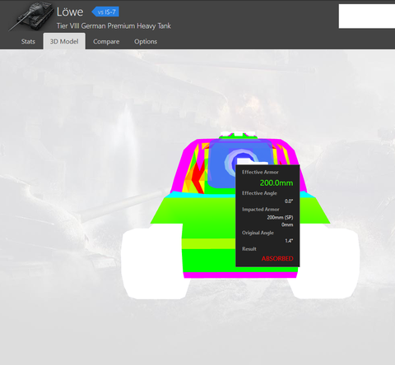Click the 'vs IS-7' comparison tag
This screenshot has width=395, height=365.
(x=105, y=12)
